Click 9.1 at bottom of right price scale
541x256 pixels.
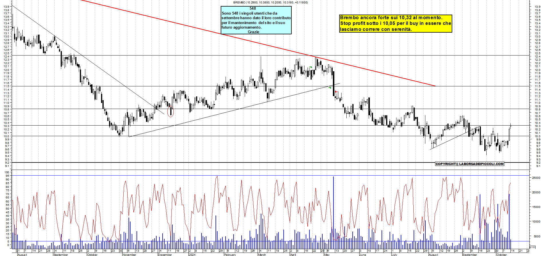[538, 166]
